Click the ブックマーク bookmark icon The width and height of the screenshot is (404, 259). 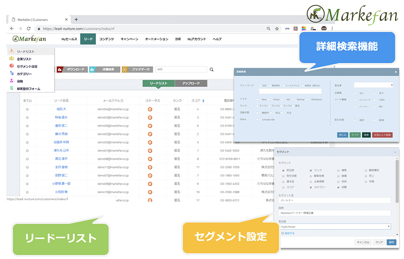125,69
